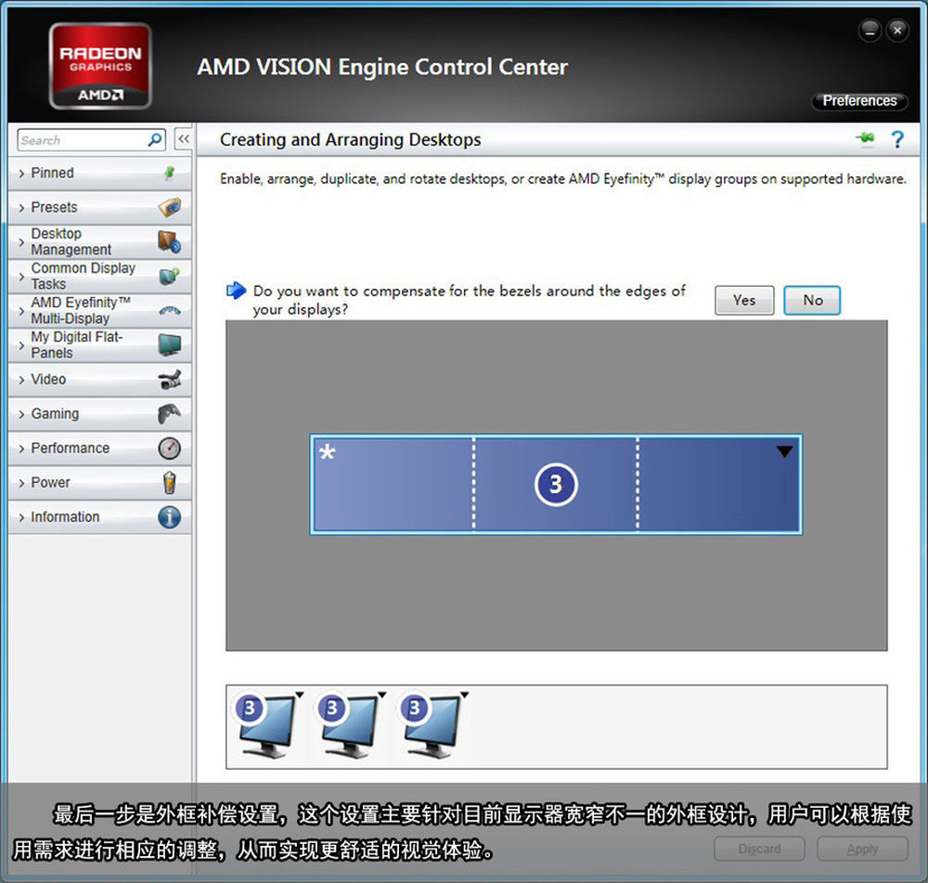Click the AMD Eyefinity Multi-Display icon

[x=170, y=310]
